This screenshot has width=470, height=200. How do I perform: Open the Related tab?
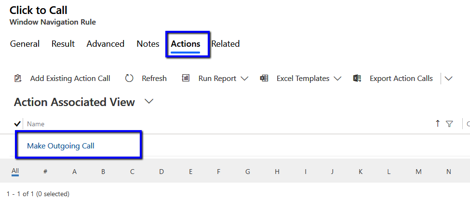point(226,44)
